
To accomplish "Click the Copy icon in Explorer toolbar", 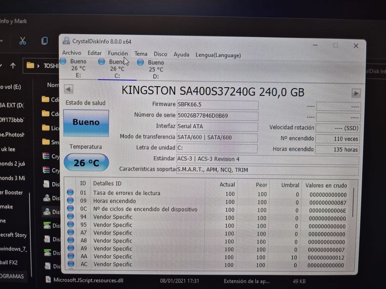I will pos(44,41).
